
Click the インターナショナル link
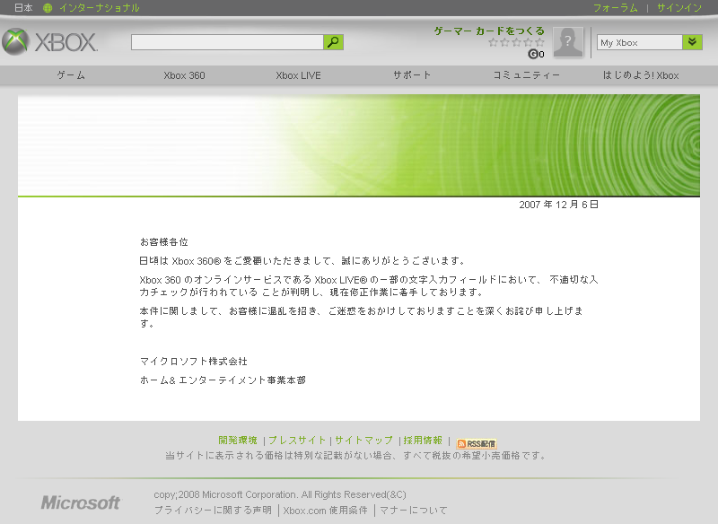[x=99, y=8]
